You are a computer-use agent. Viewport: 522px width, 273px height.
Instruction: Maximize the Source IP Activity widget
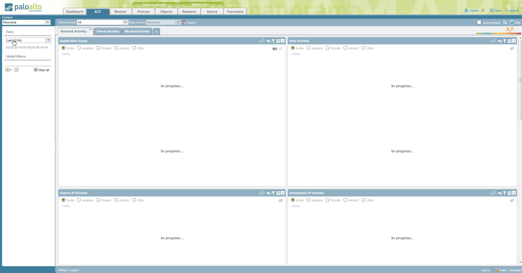click(269, 193)
